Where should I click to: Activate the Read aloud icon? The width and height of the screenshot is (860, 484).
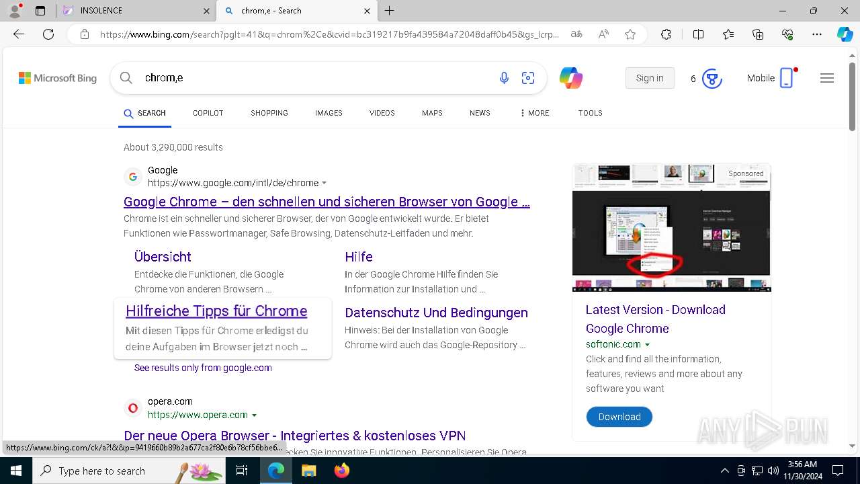(603, 34)
